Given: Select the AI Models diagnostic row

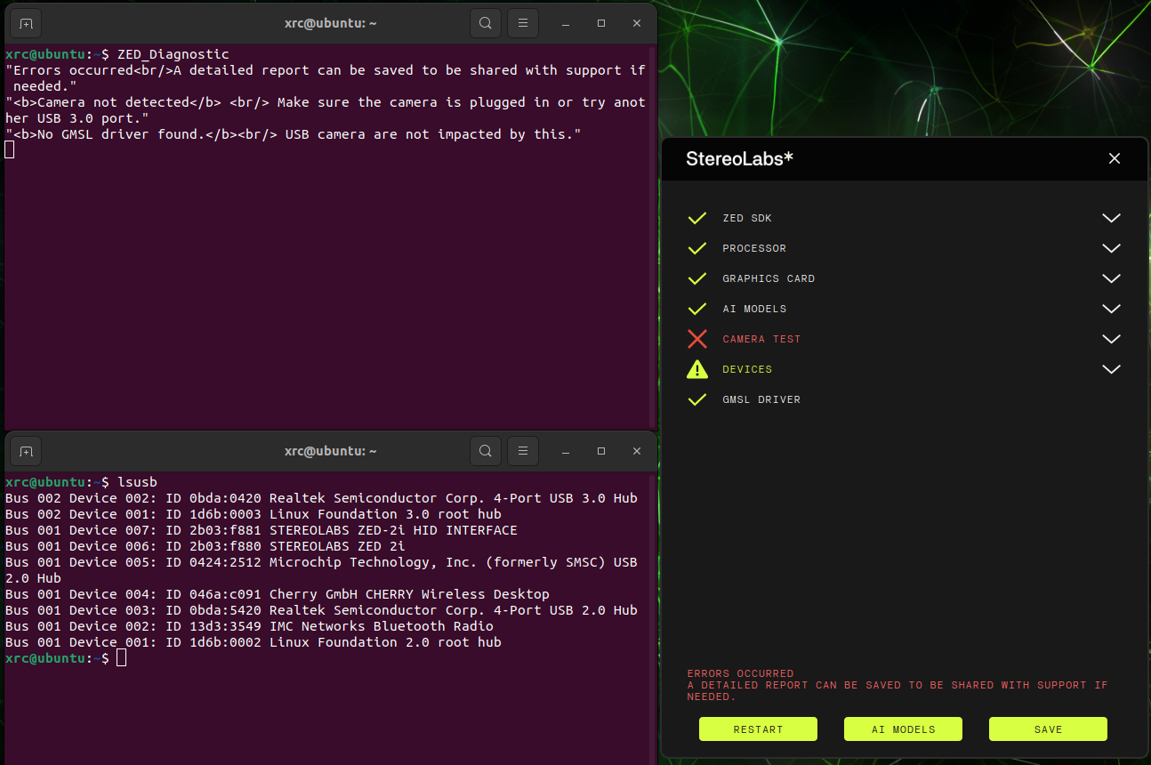Looking at the screenshot, I should pos(754,309).
